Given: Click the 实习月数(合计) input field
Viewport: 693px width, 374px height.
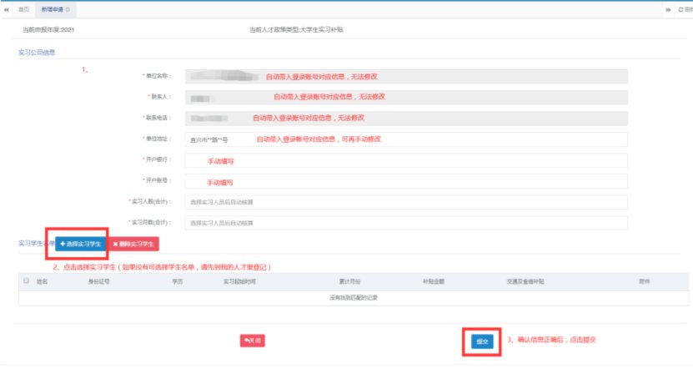Looking at the screenshot, I should click(405, 223).
